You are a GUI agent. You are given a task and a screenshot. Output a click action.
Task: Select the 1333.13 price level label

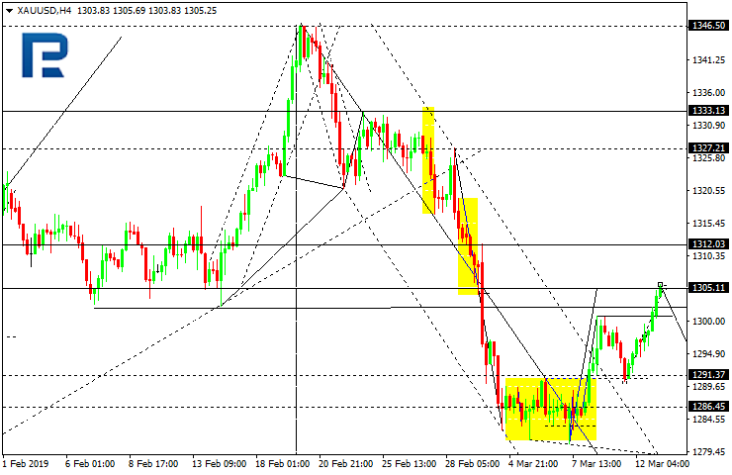click(709, 111)
